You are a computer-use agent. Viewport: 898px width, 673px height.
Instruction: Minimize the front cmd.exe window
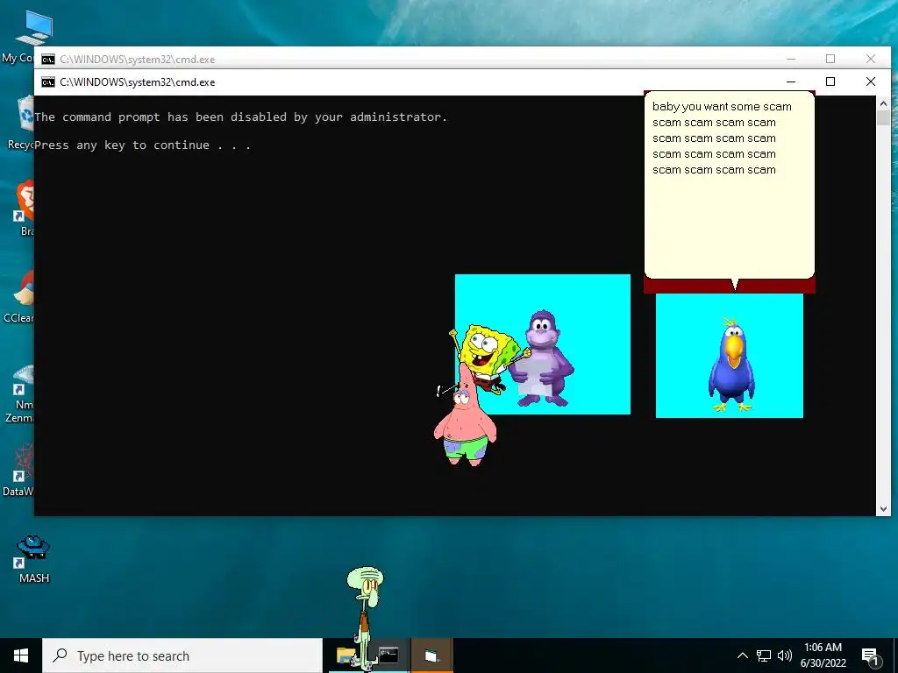pos(791,81)
